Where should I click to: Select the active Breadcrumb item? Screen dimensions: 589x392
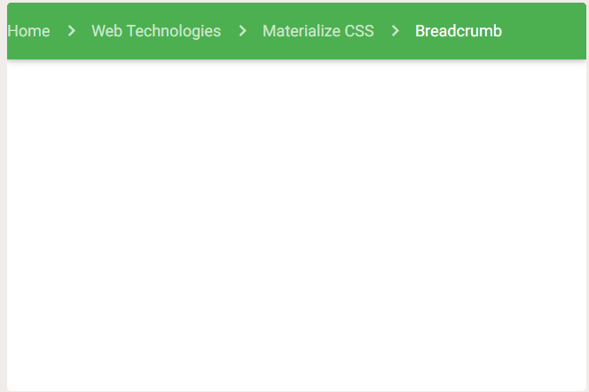click(459, 31)
